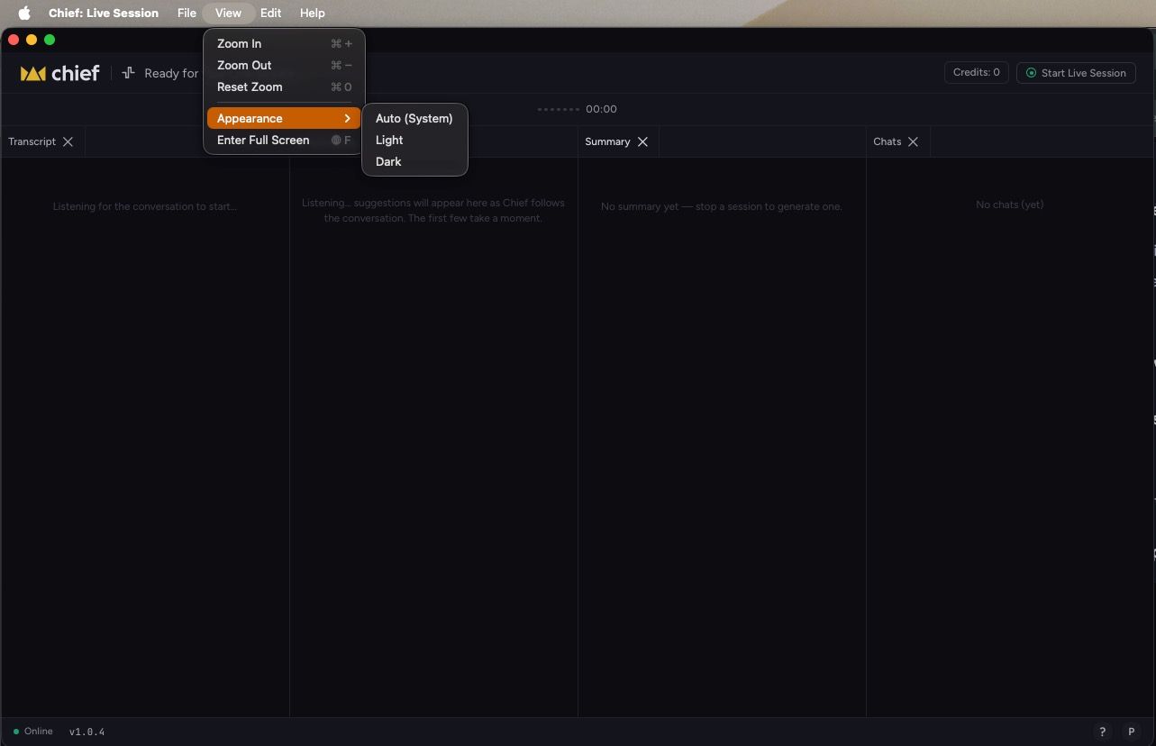Switch appearance to Dark

pyautogui.click(x=414, y=161)
